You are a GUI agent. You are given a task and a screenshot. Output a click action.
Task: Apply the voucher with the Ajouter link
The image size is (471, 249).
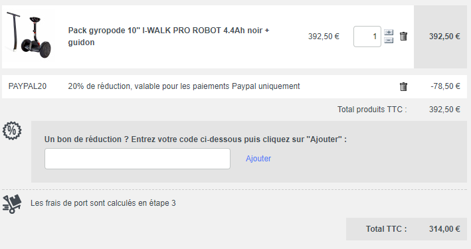tap(258, 159)
